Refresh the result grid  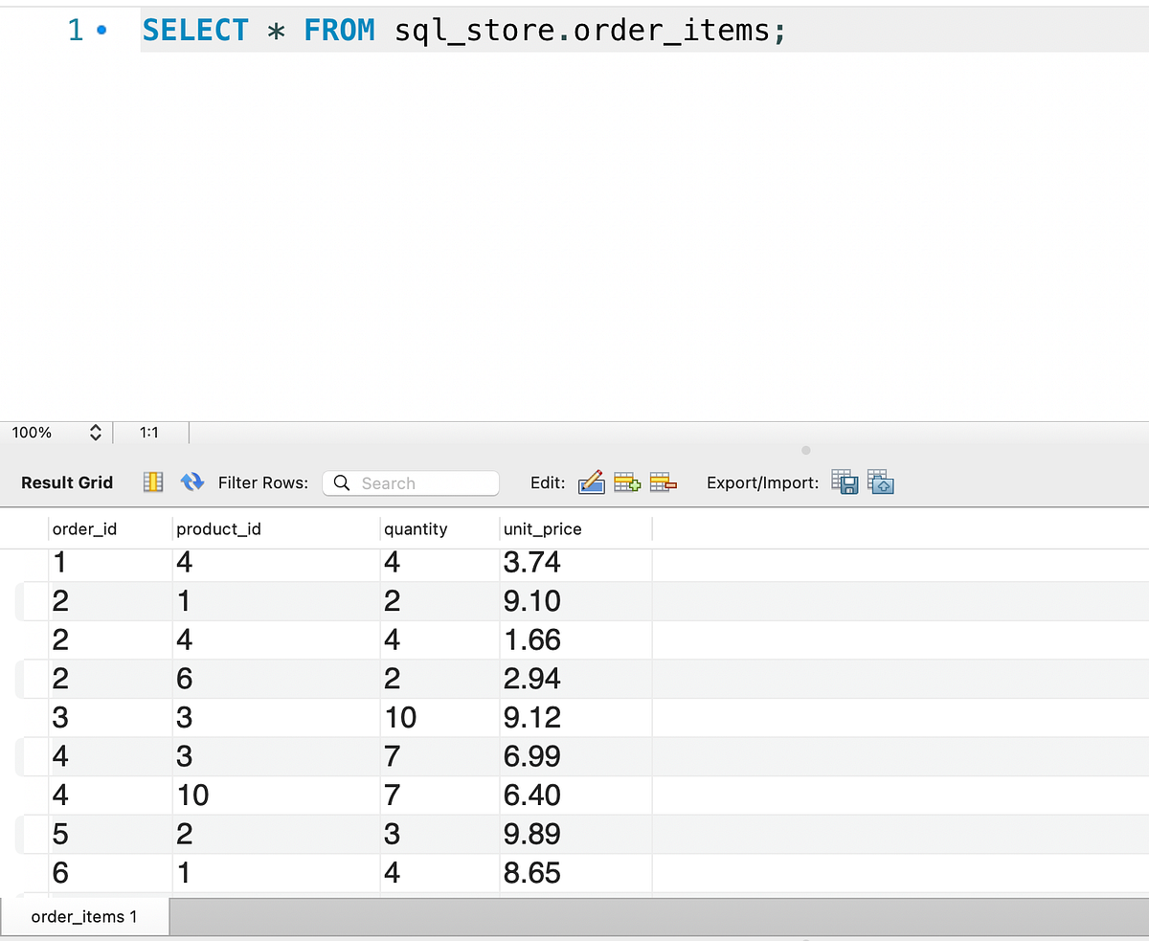[x=191, y=482]
